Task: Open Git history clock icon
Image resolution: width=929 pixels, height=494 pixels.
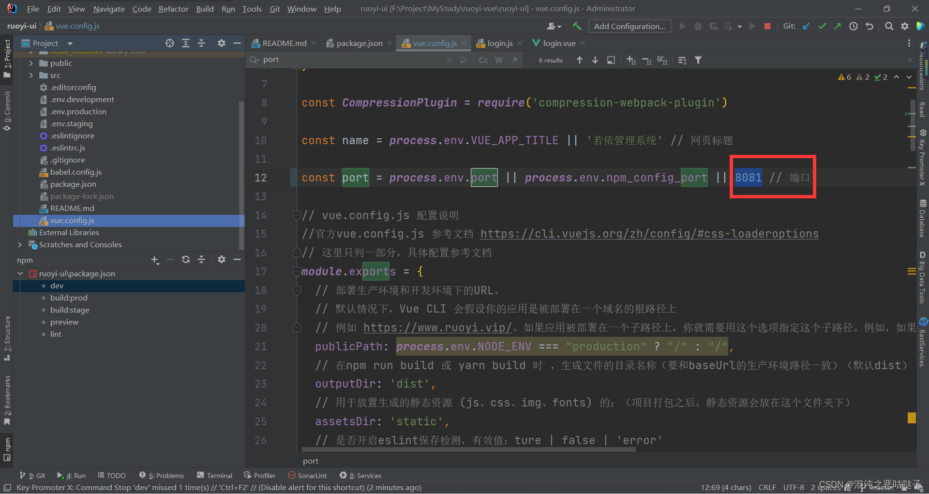Action: pyautogui.click(x=854, y=26)
